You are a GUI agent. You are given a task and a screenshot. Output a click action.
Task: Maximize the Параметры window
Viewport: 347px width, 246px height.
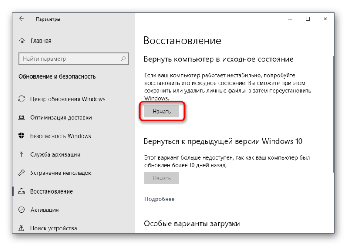pyautogui.click(x=308, y=19)
